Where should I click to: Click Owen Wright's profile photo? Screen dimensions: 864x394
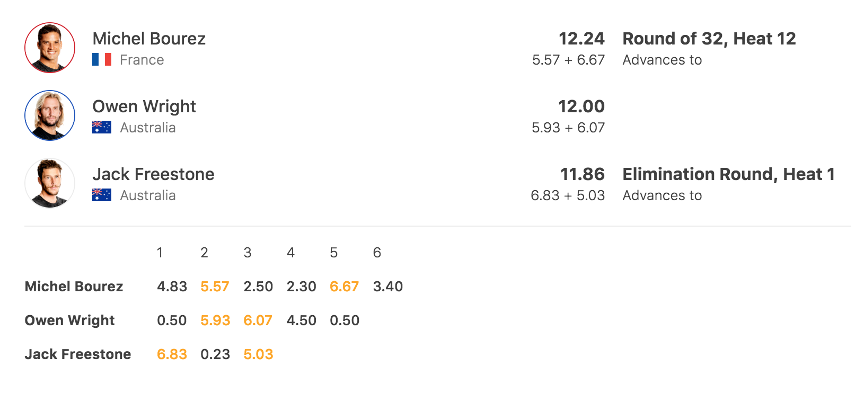tap(50, 115)
